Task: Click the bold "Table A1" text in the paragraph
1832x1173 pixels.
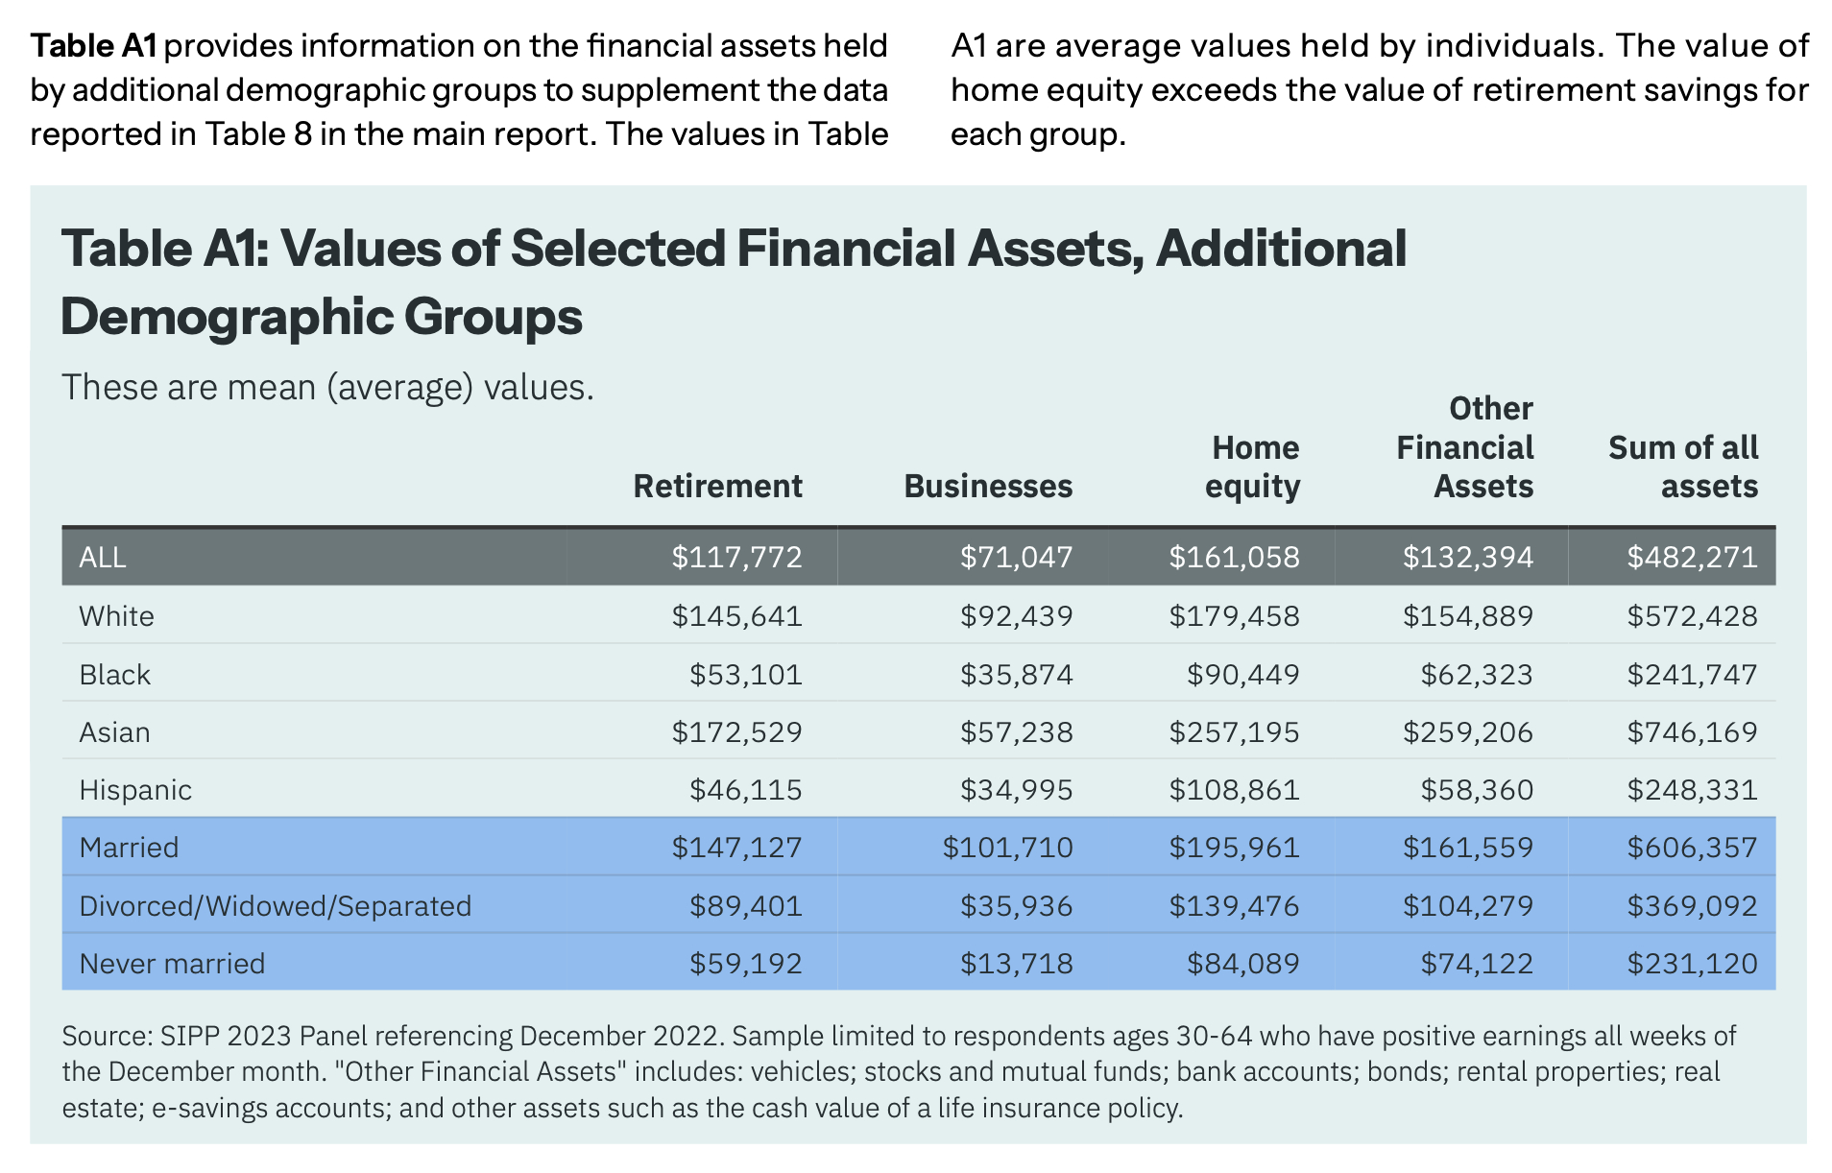Action: click(x=94, y=45)
